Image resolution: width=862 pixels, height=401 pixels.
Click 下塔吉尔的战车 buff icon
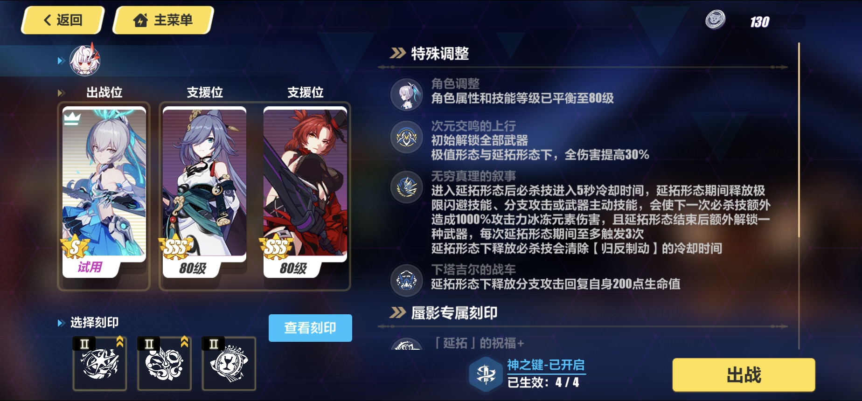coord(407,280)
